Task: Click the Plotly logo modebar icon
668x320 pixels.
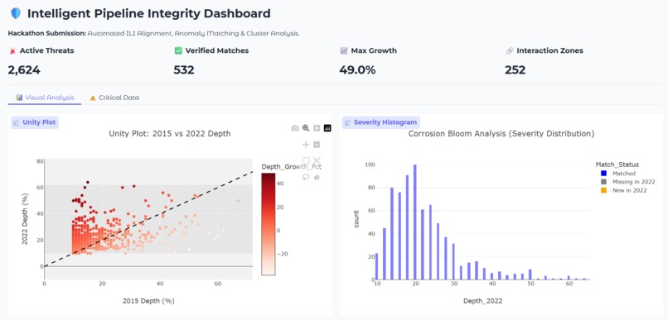Action: pos(327,128)
